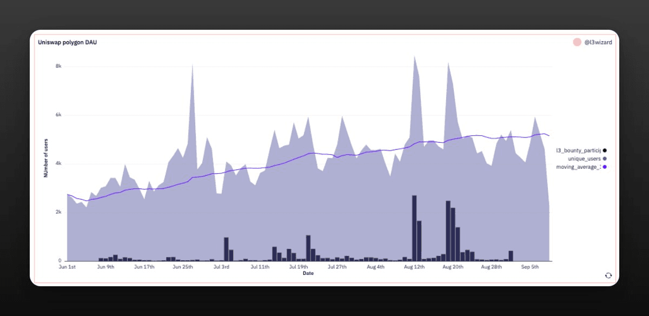Viewport: 649px width, 316px height.
Task: Click the Jun 1st date label
Action: pyautogui.click(x=68, y=267)
